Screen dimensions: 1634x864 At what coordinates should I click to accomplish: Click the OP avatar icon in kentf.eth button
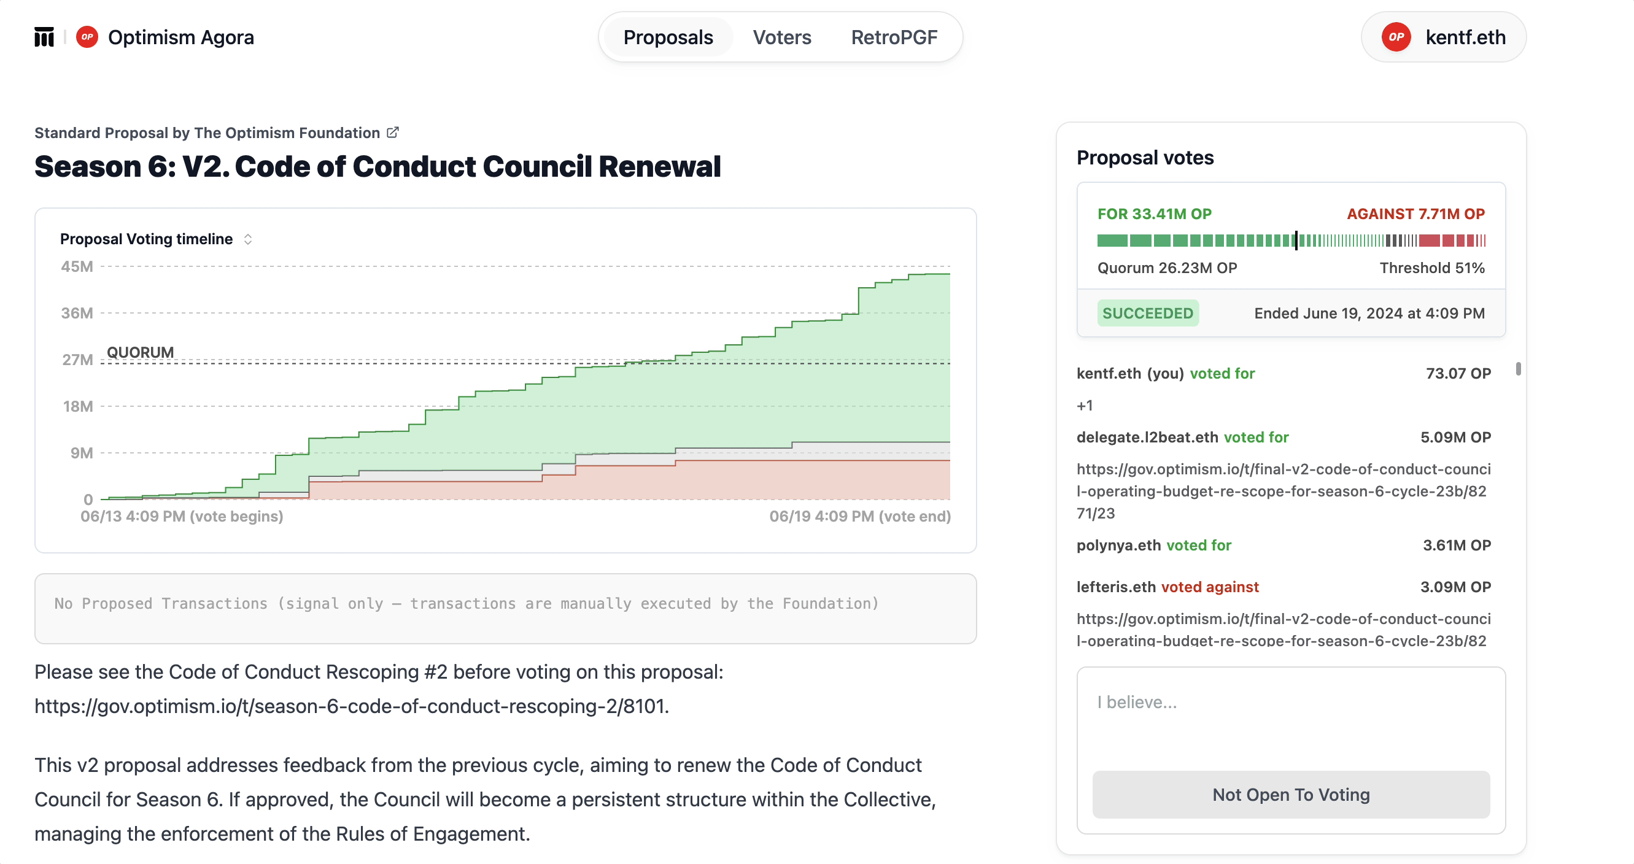tap(1395, 37)
